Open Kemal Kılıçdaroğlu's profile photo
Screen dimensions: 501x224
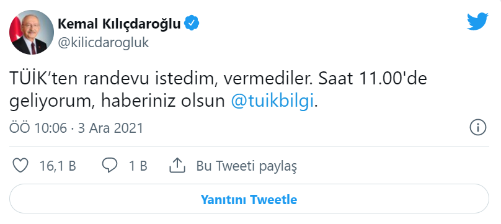coord(31,32)
